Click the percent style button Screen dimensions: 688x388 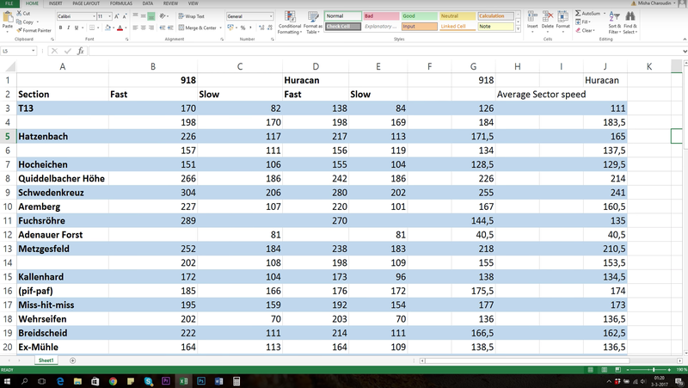click(x=243, y=28)
